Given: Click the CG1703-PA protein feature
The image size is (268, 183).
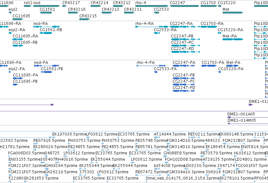Looking at the screenshot, I should point(209,66).
